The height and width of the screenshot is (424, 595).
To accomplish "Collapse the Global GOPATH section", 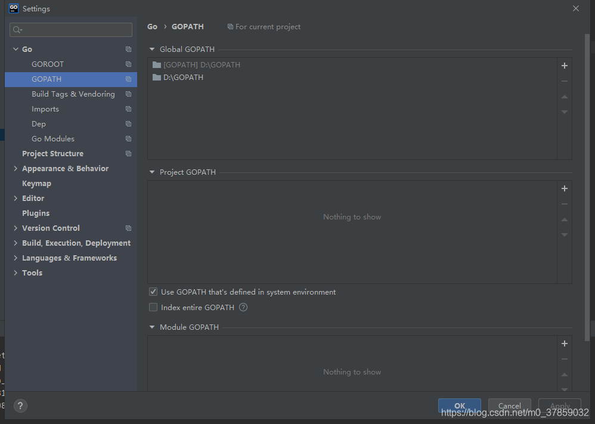I will point(152,49).
